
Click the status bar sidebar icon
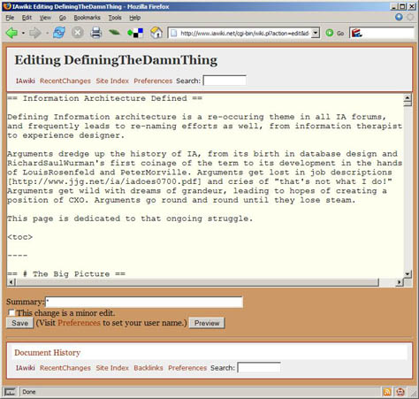[x=10, y=392]
